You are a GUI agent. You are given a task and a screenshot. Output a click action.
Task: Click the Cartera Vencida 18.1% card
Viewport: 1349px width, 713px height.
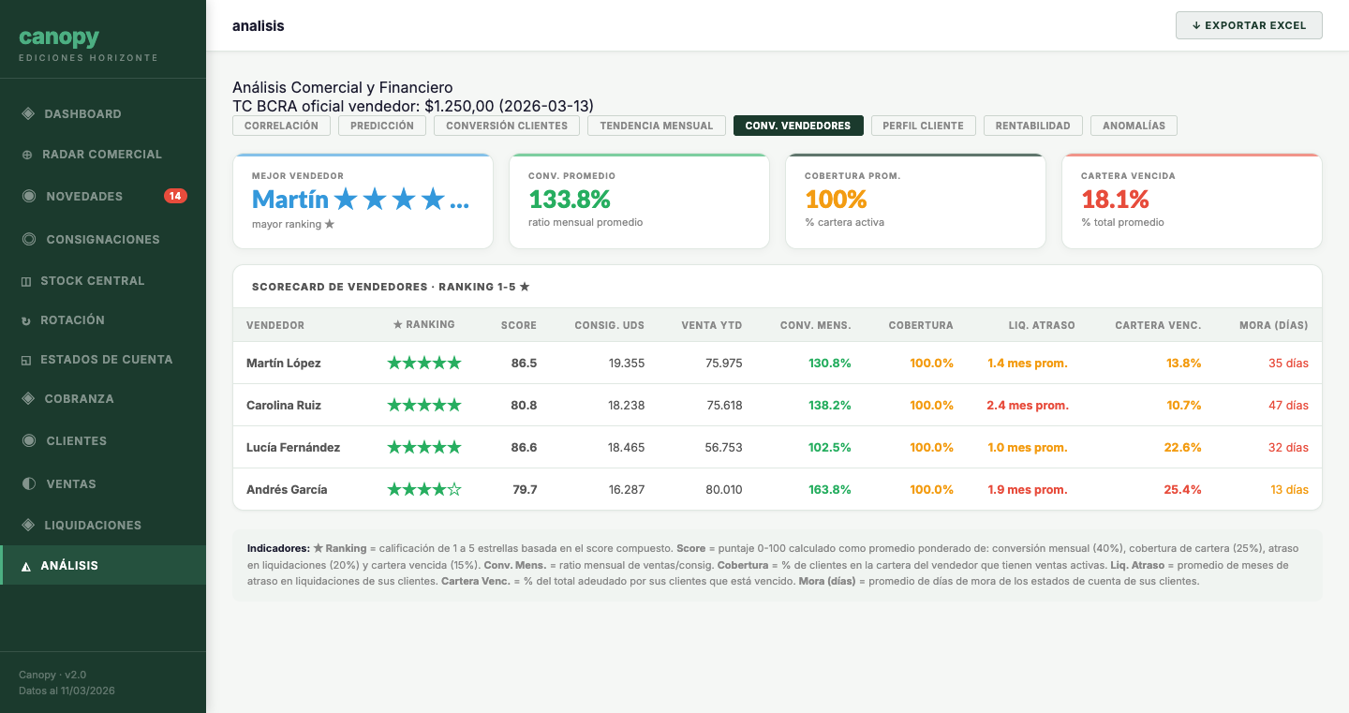click(1192, 201)
